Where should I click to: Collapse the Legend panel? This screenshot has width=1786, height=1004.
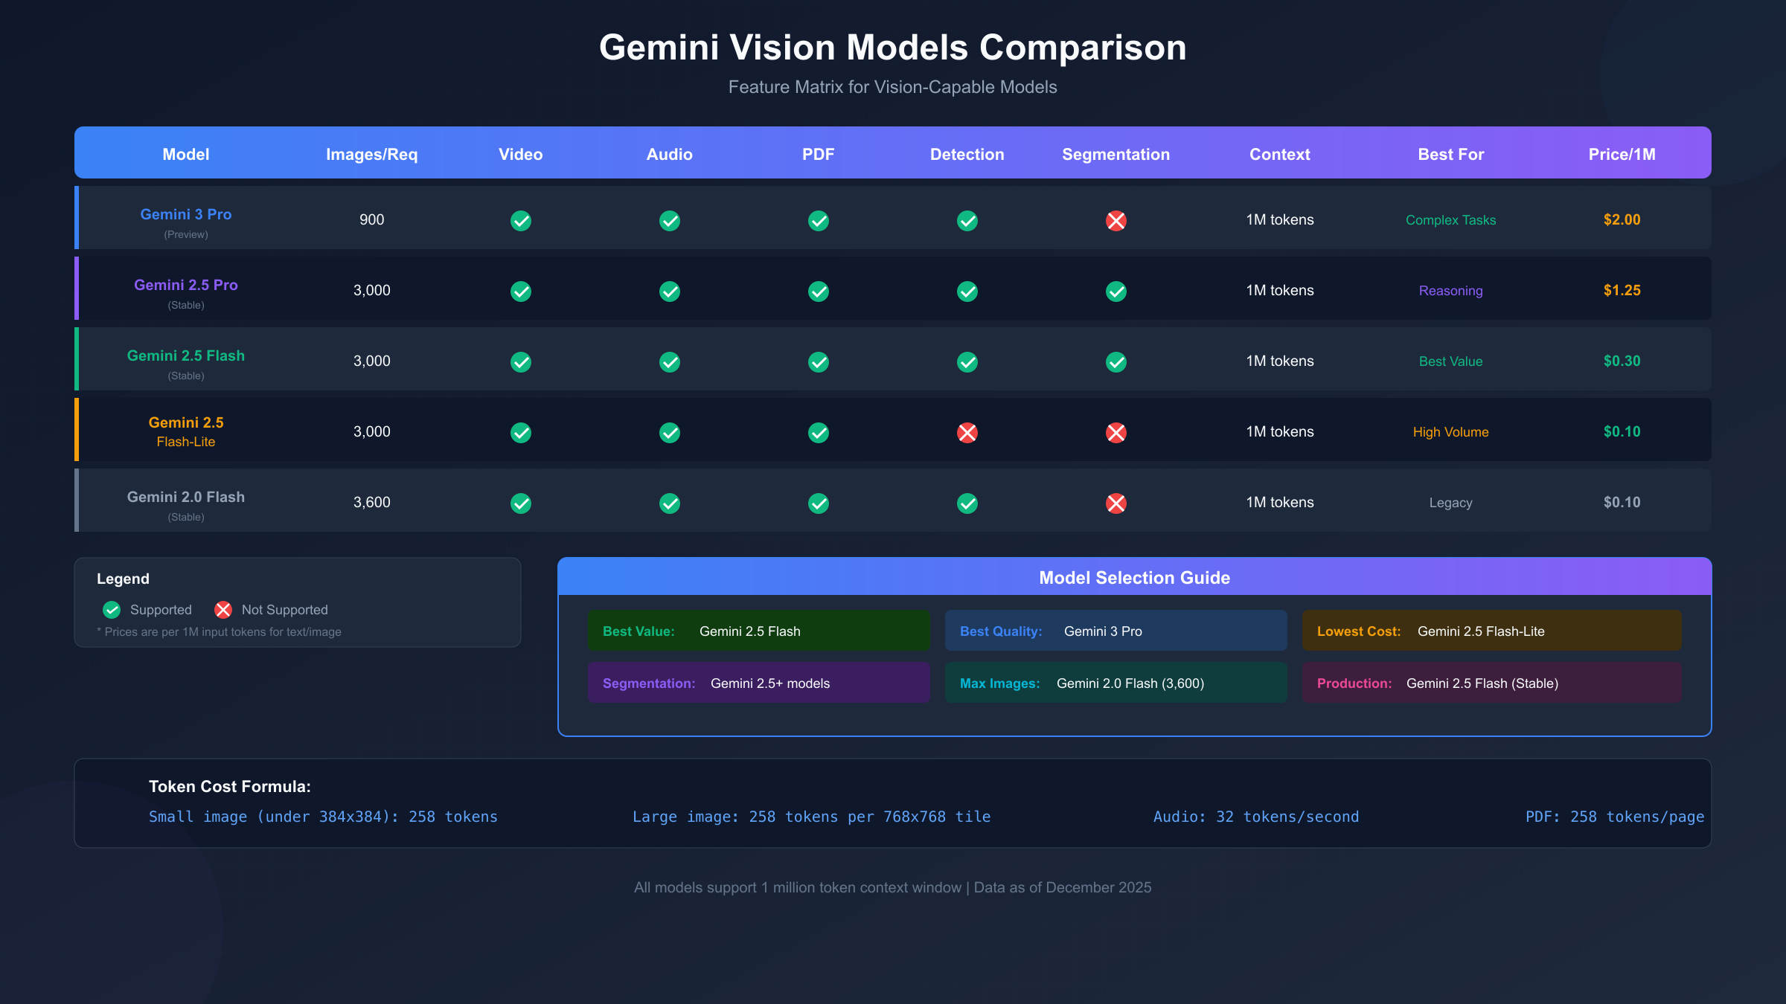click(x=123, y=579)
